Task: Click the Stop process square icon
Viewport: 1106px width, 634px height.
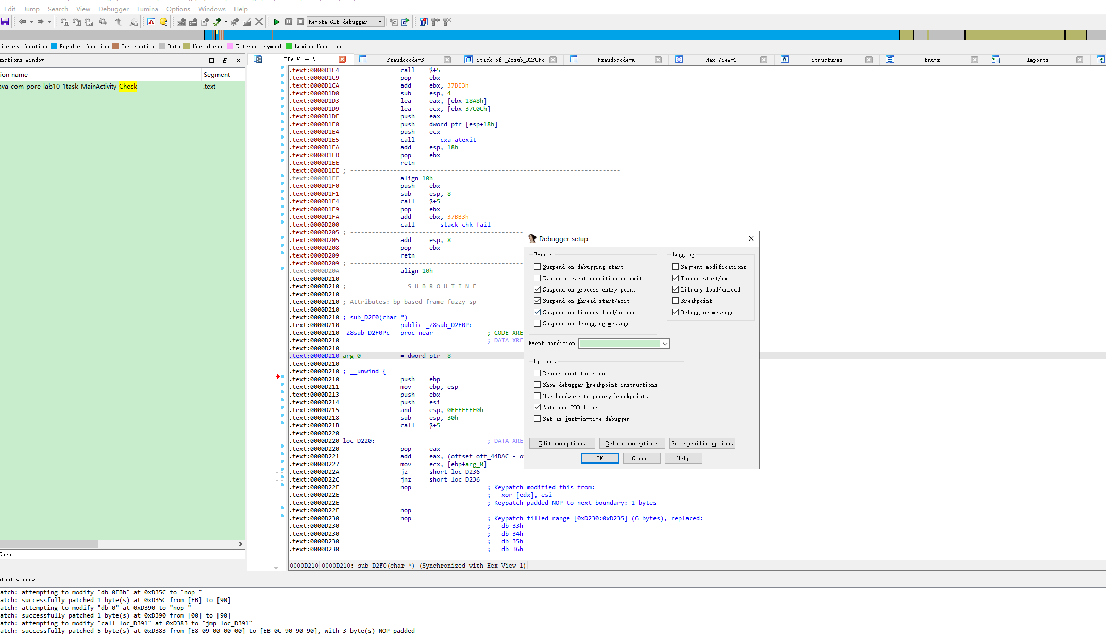Action: [x=300, y=22]
